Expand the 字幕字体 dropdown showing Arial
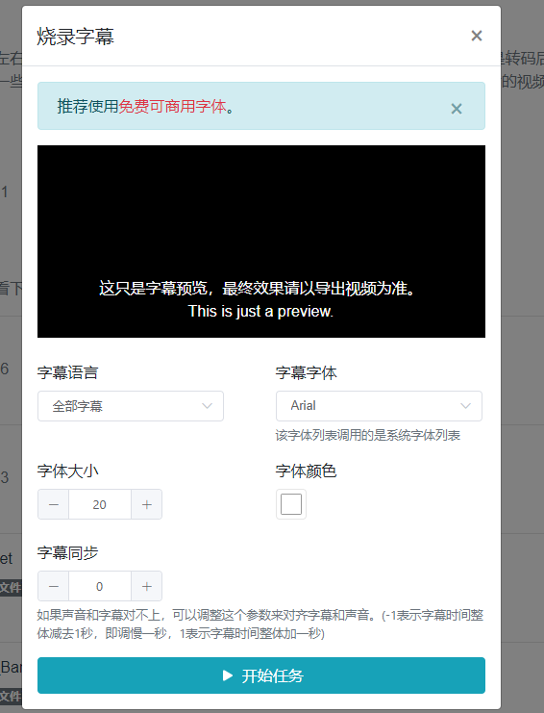 pyautogui.click(x=379, y=406)
